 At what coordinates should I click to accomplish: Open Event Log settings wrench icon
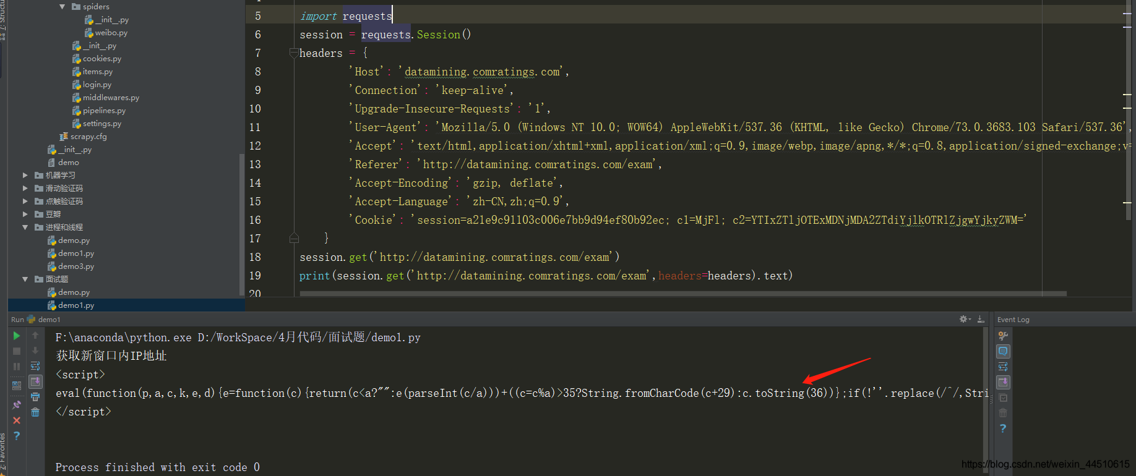tap(1003, 336)
